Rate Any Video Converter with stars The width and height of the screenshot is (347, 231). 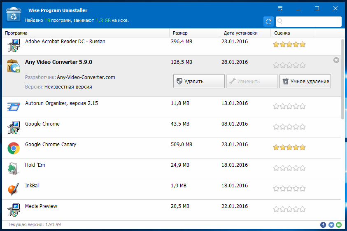click(289, 65)
